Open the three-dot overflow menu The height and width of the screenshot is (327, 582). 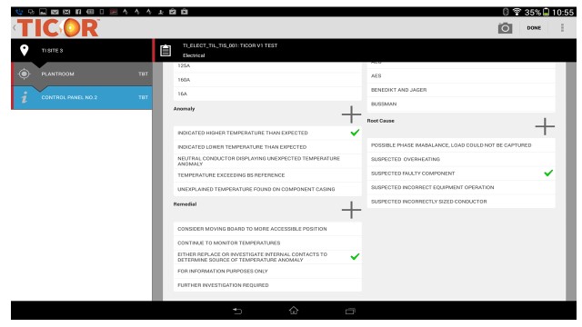562,28
